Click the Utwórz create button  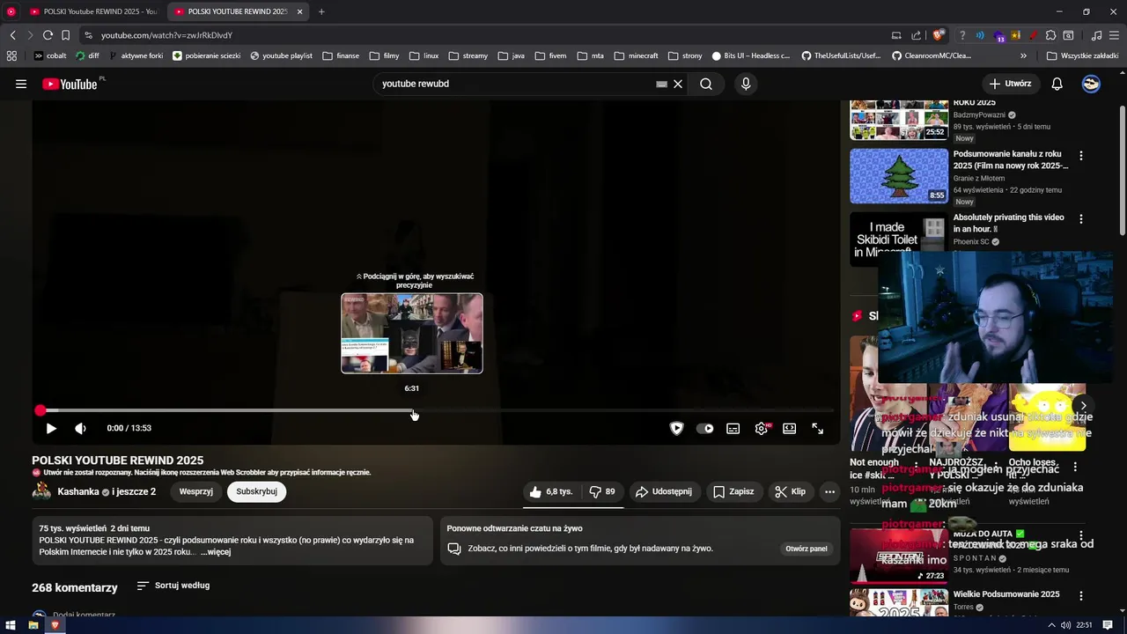click(x=1010, y=84)
